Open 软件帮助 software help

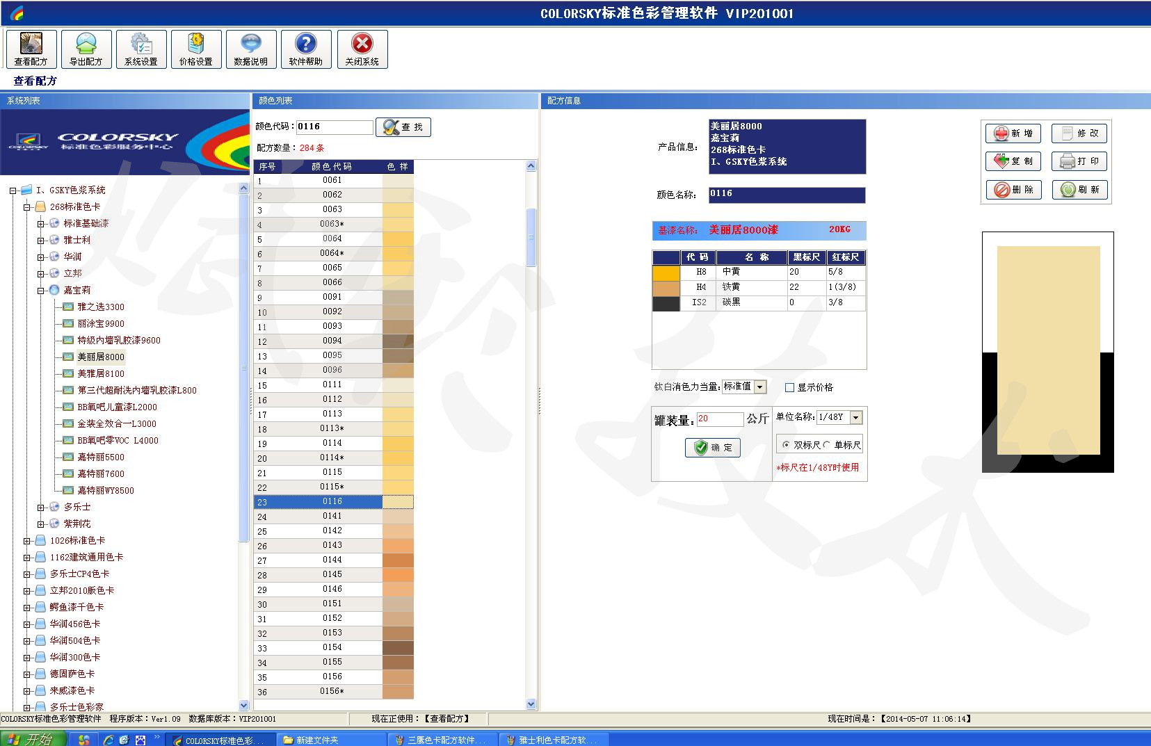[x=306, y=49]
